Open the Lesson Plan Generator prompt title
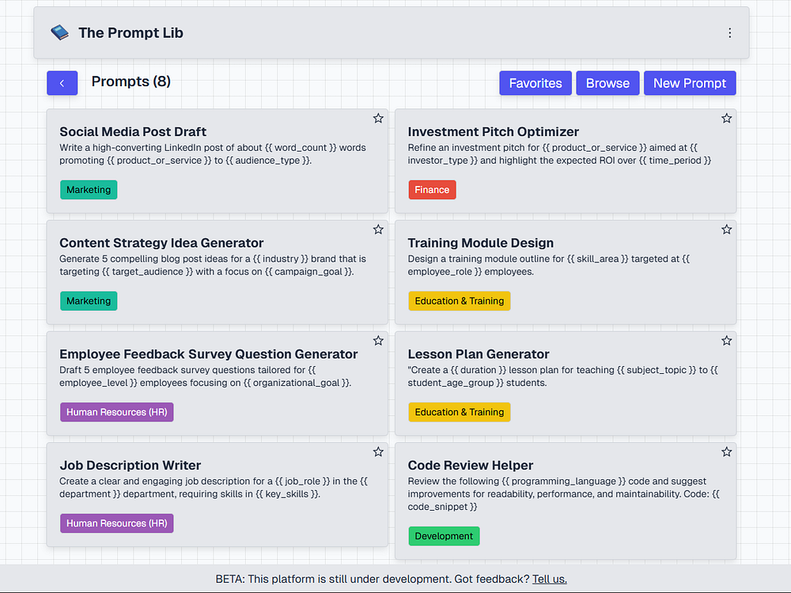 pyautogui.click(x=479, y=354)
